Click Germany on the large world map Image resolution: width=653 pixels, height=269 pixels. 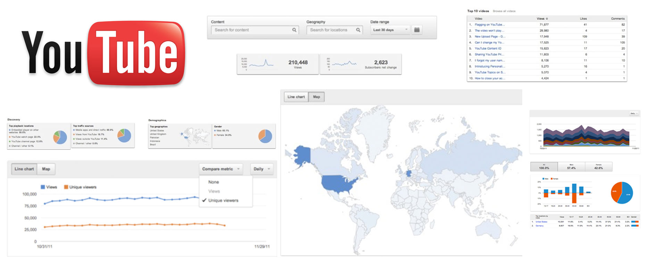point(409,173)
